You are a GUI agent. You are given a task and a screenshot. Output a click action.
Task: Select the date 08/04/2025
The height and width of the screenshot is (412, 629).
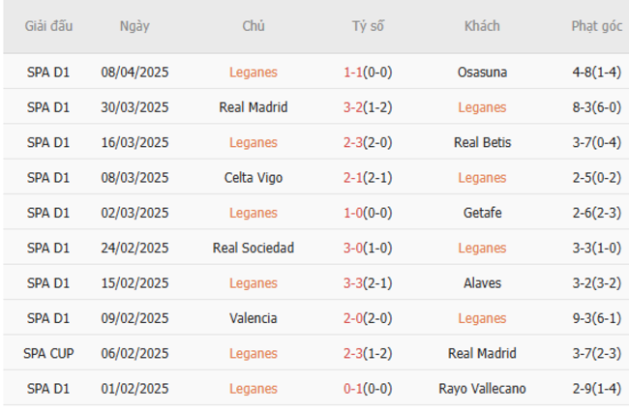135,72
